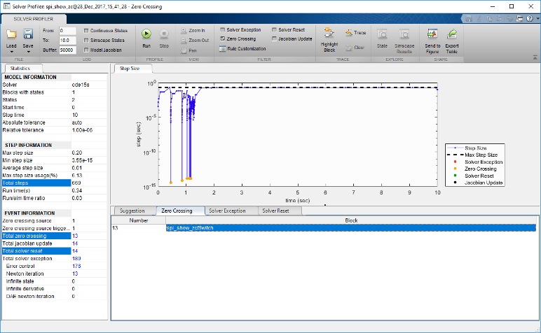Click the Stop profiling icon
Image resolution: width=541 pixels, height=333 pixels.
click(x=164, y=34)
